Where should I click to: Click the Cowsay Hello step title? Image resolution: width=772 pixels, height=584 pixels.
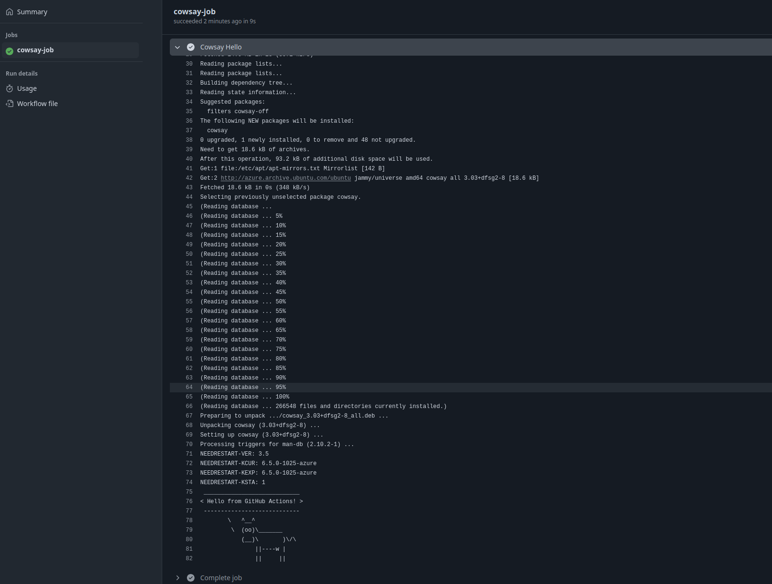pyautogui.click(x=220, y=47)
